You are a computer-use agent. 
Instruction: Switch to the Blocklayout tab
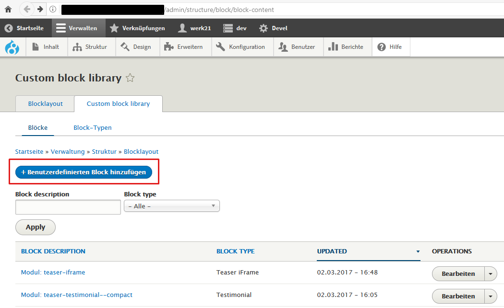click(45, 103)
